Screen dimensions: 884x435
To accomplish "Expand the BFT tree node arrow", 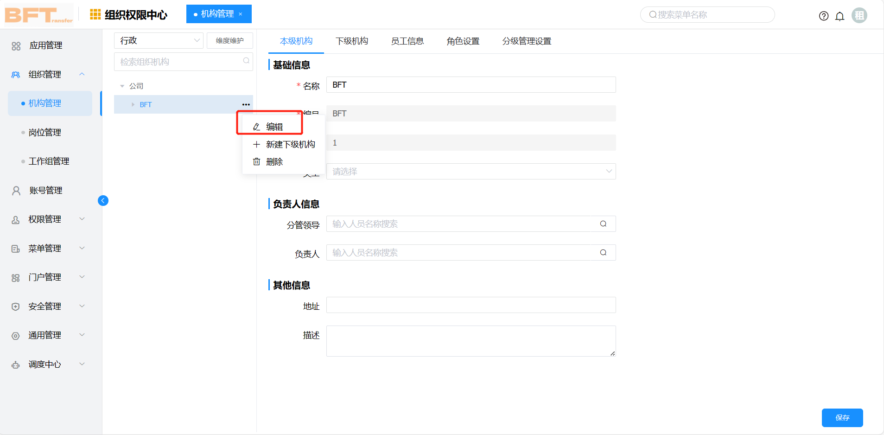I will click(133, 105).
